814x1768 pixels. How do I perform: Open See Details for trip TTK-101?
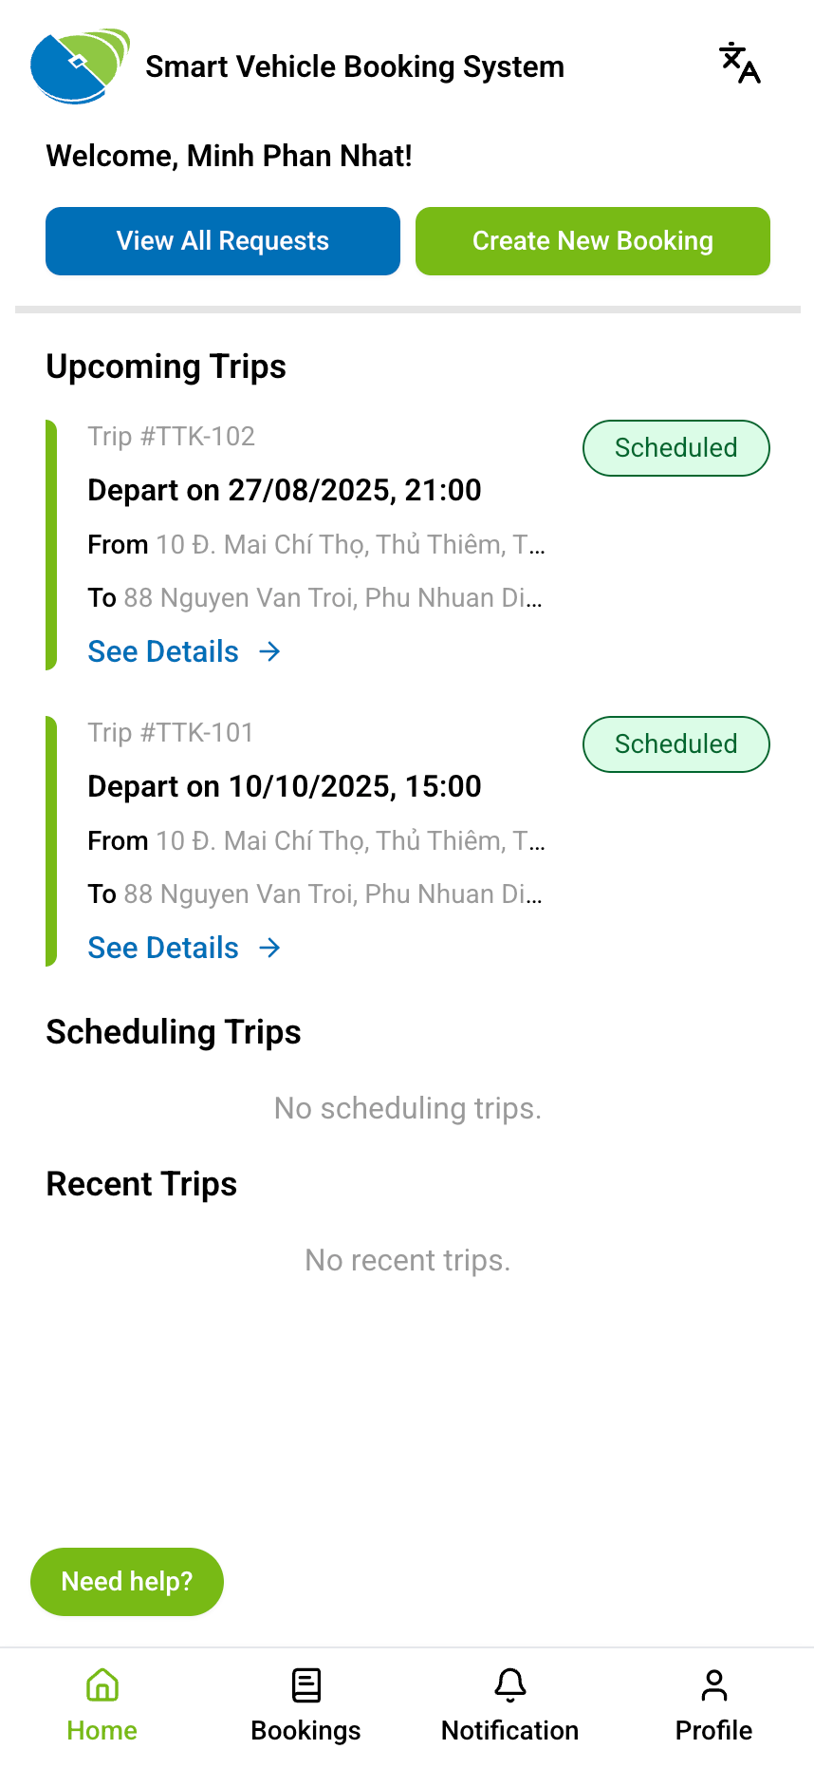(163, 948)
